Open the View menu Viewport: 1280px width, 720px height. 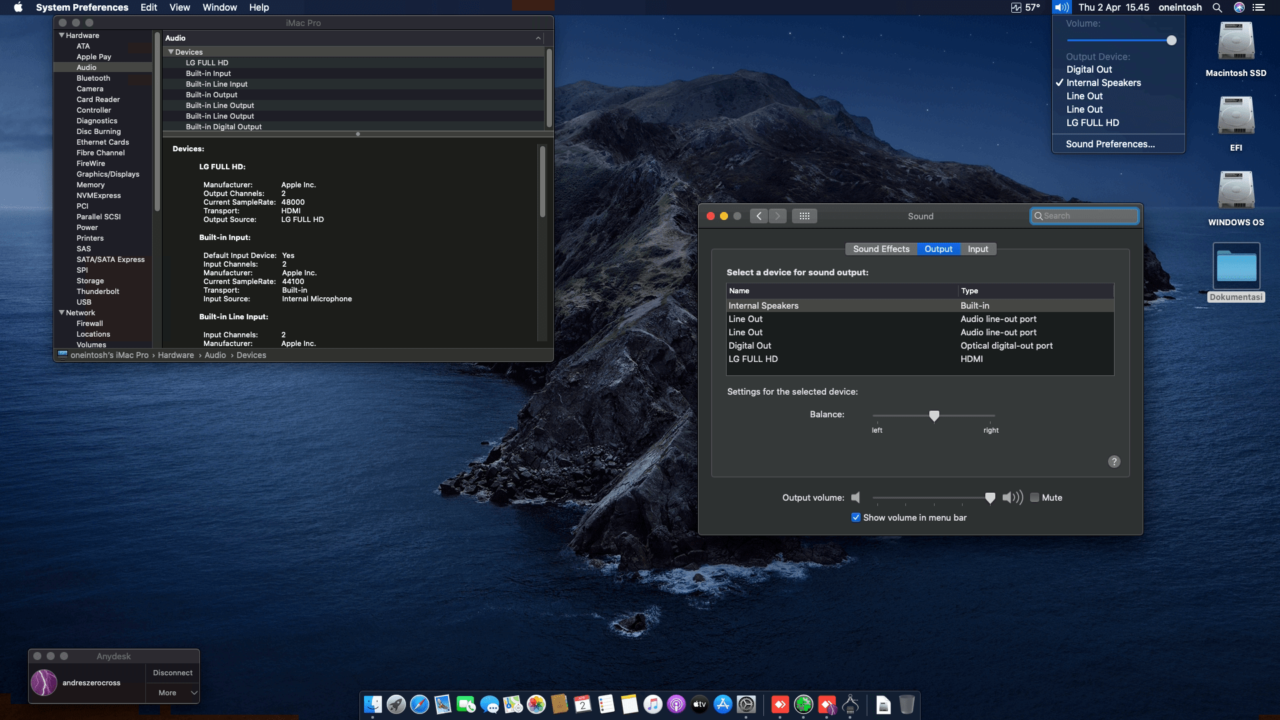pyautogui.click(x=179, y=7)
